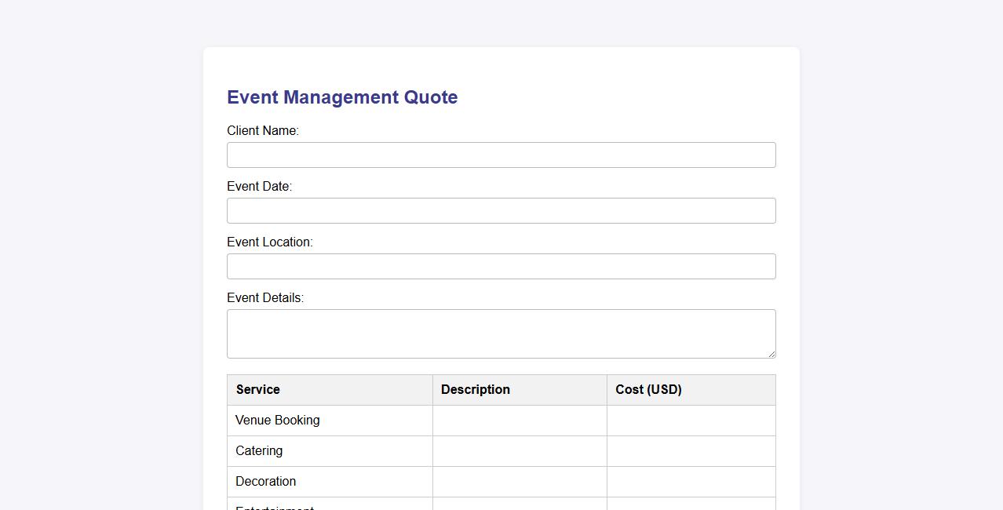
Task: Click the Cost cell for Catering
Action: click(x=691, y=451)
